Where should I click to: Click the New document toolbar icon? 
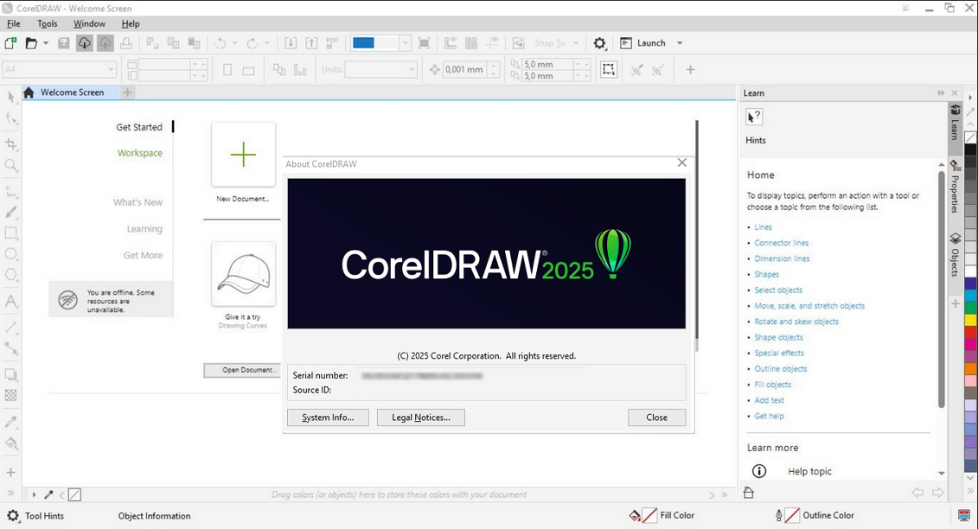(10, 43)
